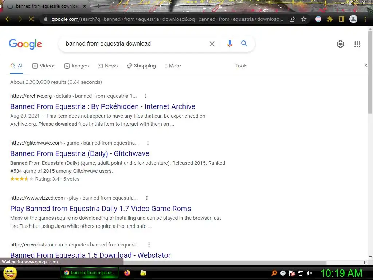The width and height of the screenshot is (373, 280).
Task: Open options for the vizzed.com result
Action: click(147, 198)
